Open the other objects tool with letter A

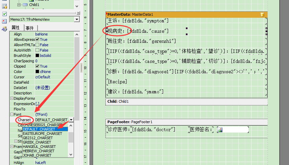click(4, 29)
